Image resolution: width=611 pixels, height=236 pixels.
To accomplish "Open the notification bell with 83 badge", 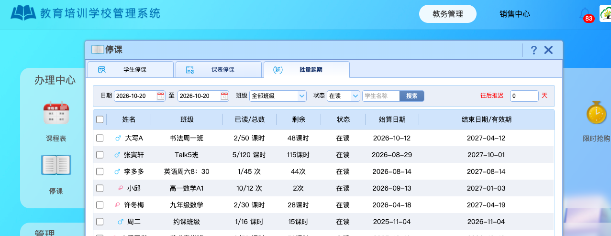I will [x=585, y=14].
